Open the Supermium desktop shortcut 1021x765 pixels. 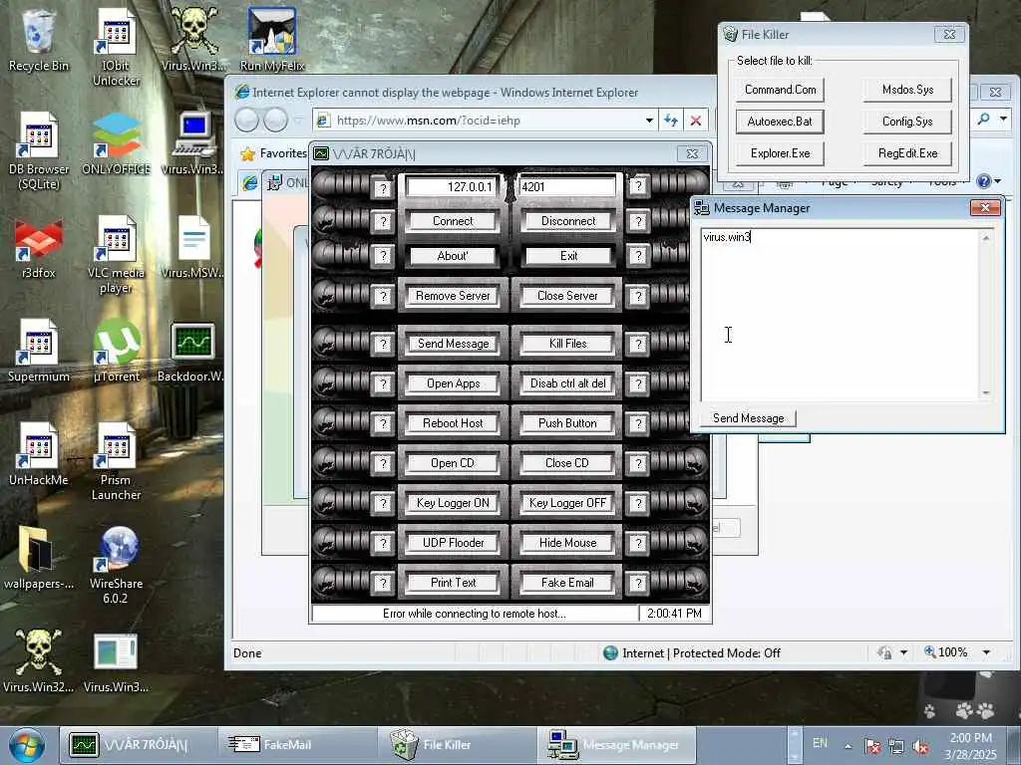point(39,351)
